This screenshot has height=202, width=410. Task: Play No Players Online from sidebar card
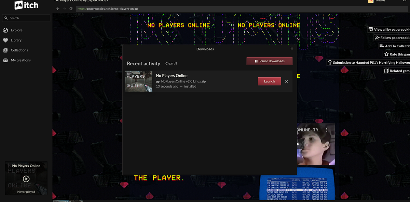point(26,179)
